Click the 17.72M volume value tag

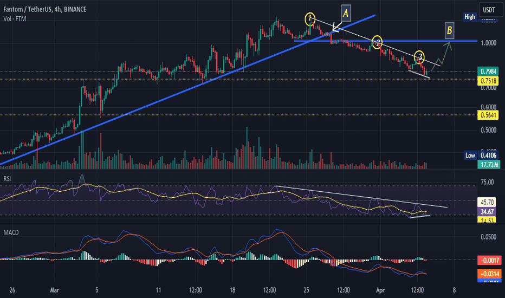click(x=488, y=165)
